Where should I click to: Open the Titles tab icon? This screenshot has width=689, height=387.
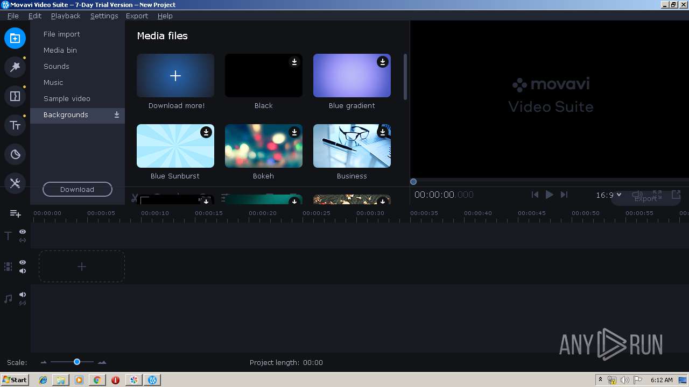(15, 125)
